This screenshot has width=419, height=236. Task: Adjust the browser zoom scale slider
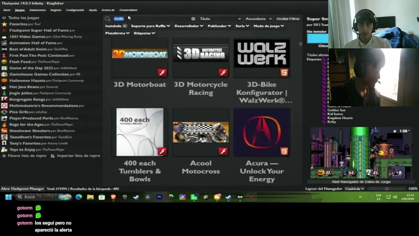[x=386, y=189]
